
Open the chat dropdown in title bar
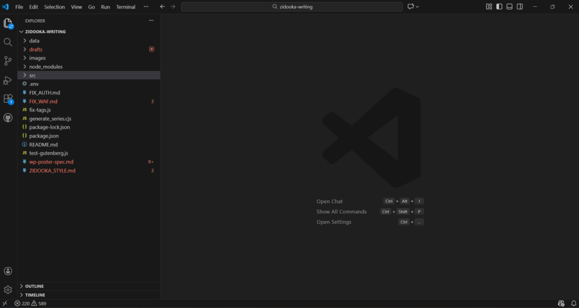[x=417, y=7]
